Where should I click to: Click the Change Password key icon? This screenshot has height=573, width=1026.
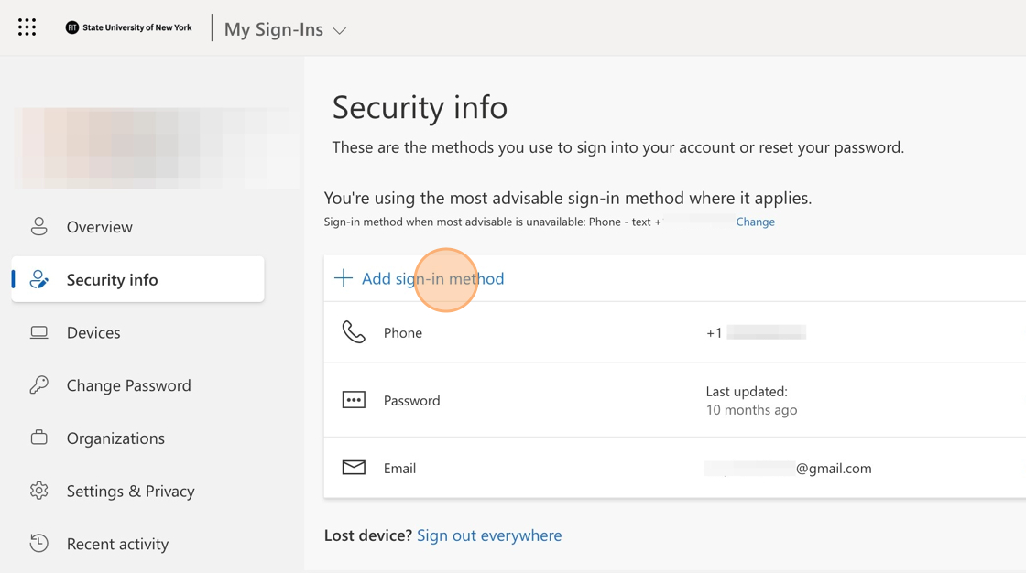[x=38, y=385]
